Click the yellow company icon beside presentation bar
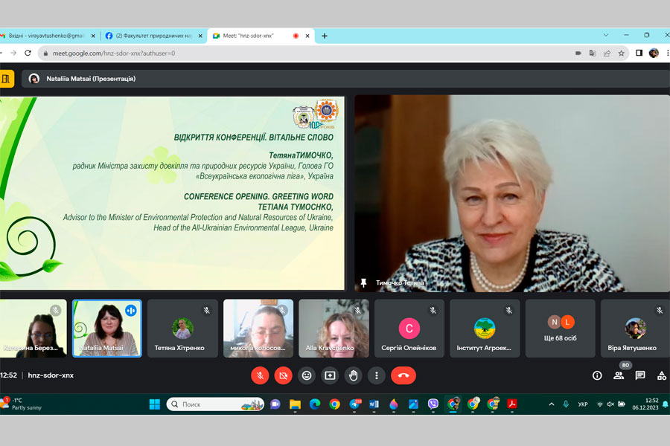This screenshot has height=446, width=670. tap(6, 79)
